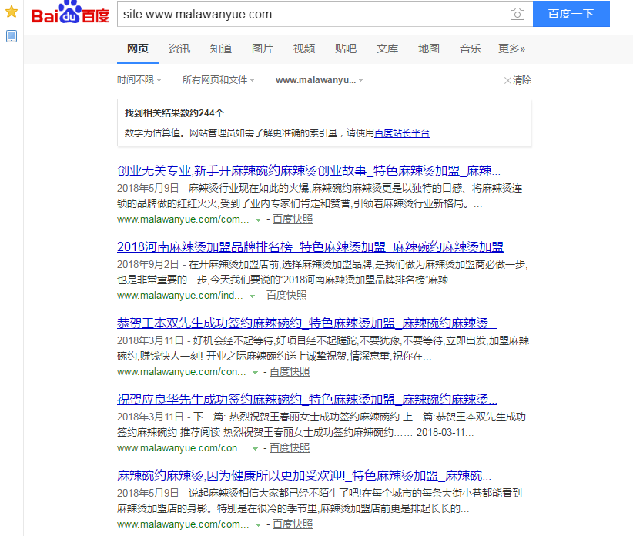633x536 pixels.
Task: Click 百度快照 under the second result
Action: [286, 295]
